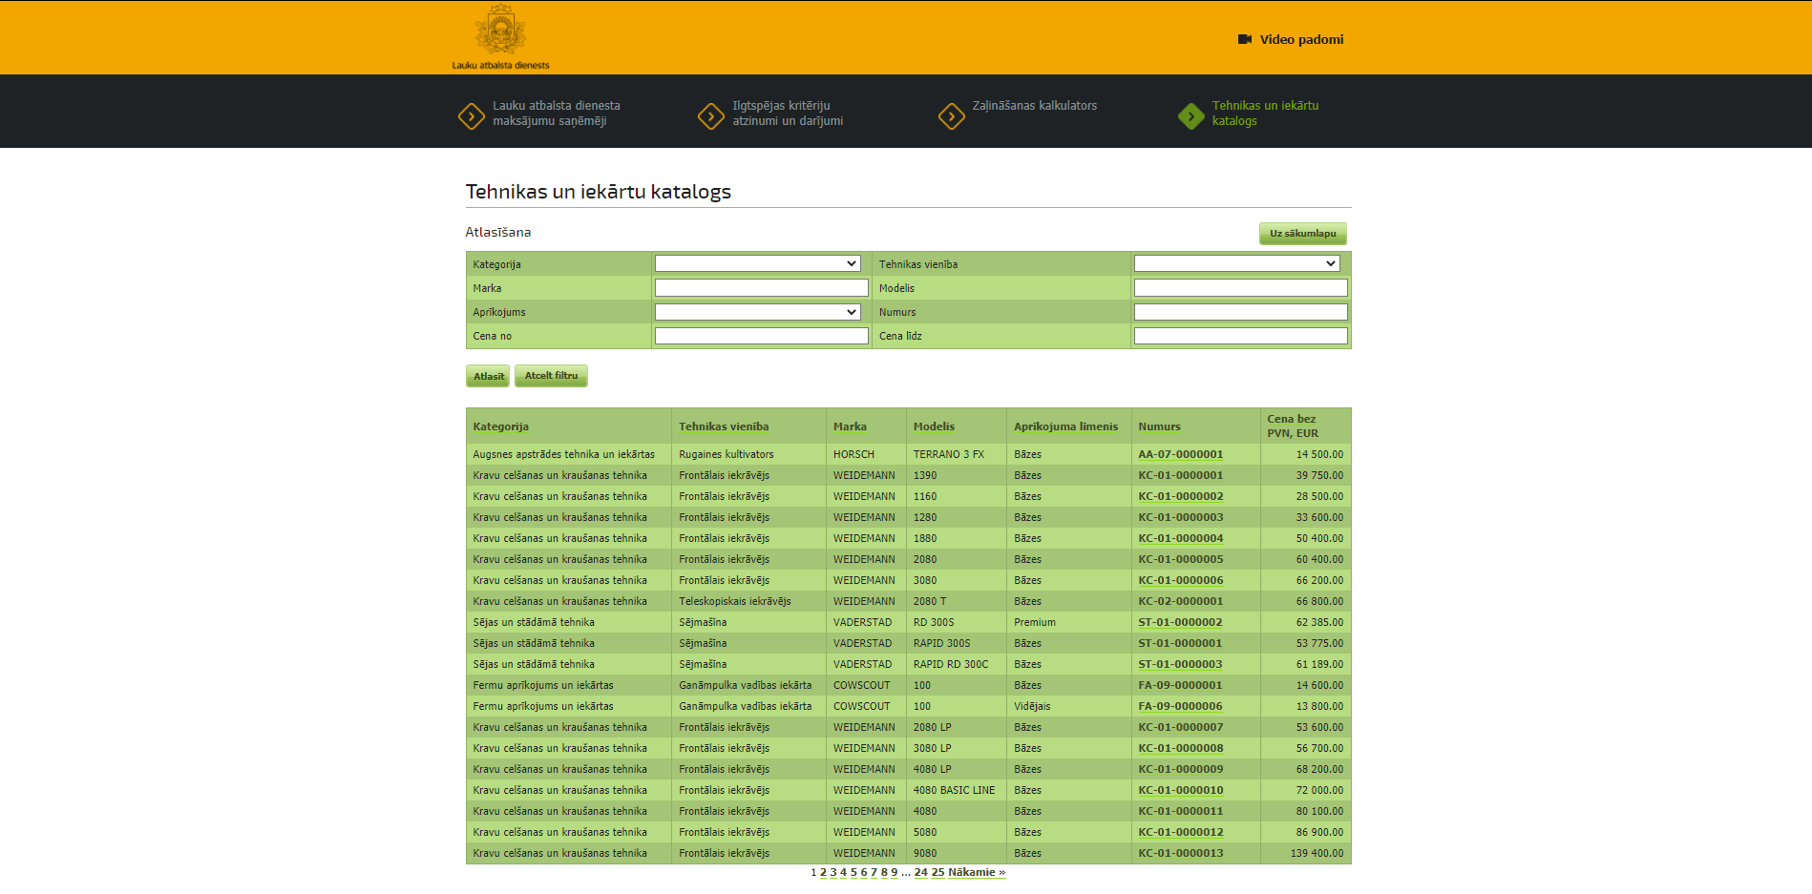Screen dimensions: 1812x894
Task: Click the diamond arrow icon for Zaļināšanas kalkulators
Action: tap(952, 115)
